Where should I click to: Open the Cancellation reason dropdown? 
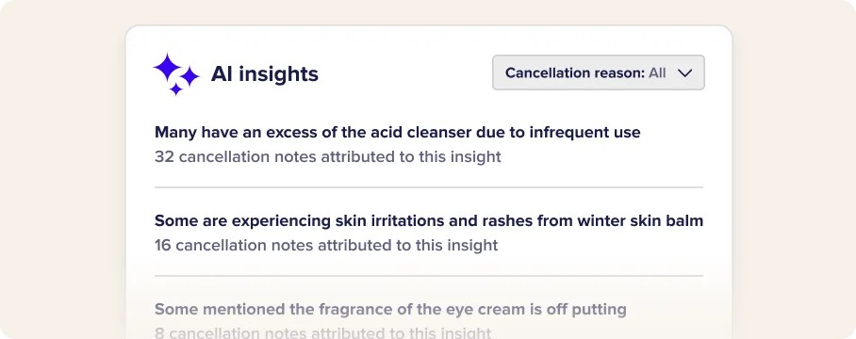tap(599, 73)
